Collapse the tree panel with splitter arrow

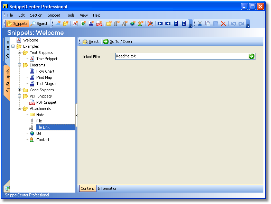coord(77,115)
